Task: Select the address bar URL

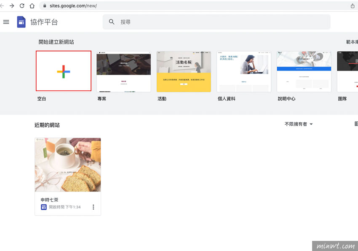Action: (x=73, y=6)
